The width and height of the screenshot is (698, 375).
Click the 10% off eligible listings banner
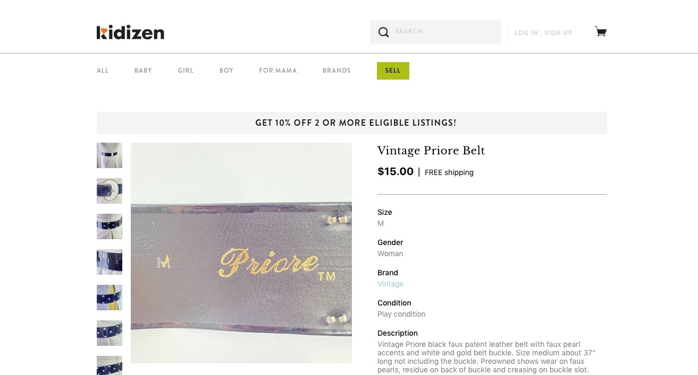coord(352,123)
